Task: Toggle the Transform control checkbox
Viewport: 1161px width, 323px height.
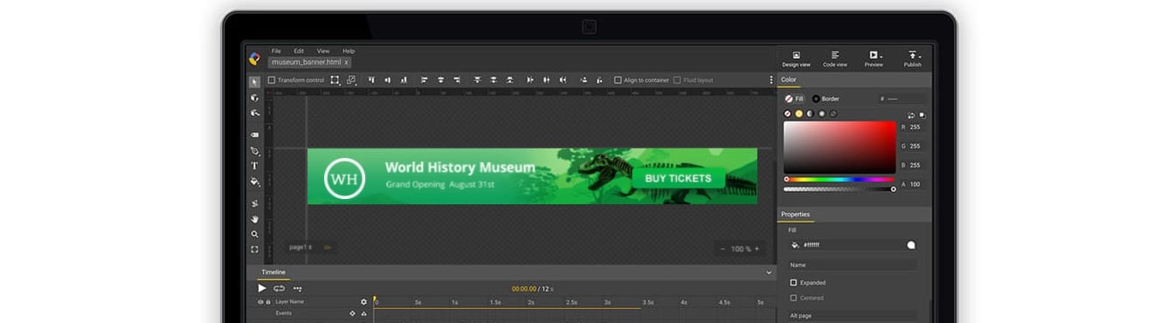Action: pos(272,80)
